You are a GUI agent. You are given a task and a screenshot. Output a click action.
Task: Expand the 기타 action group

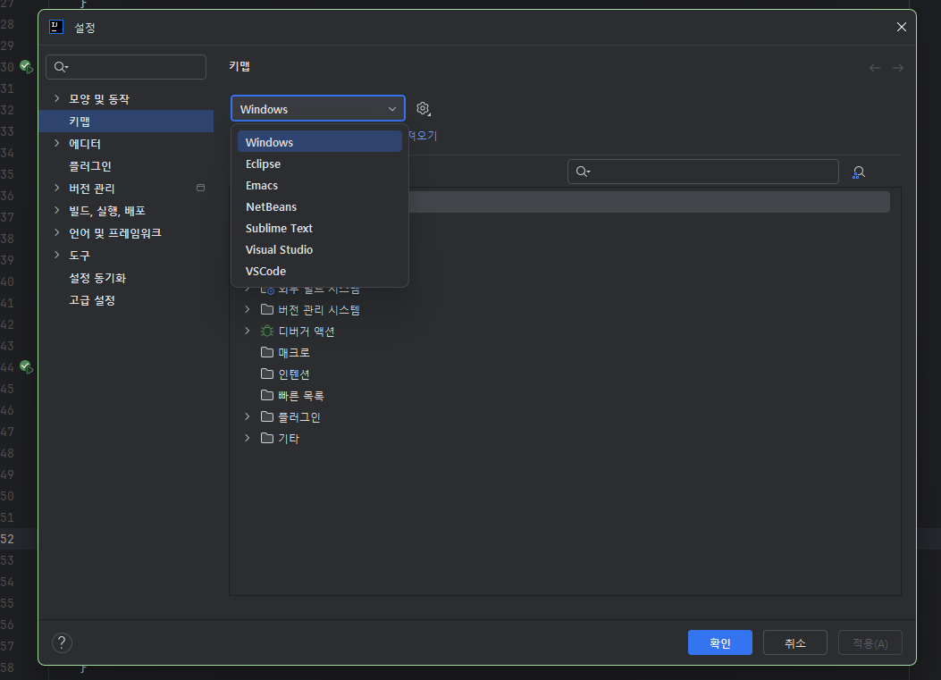pyautogui.click(x=248, y=438)
